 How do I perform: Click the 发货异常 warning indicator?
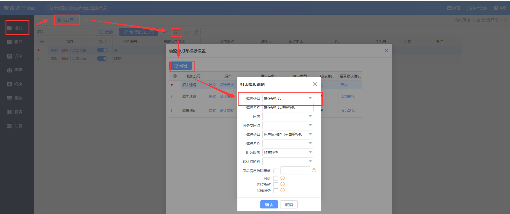point(487,20)
